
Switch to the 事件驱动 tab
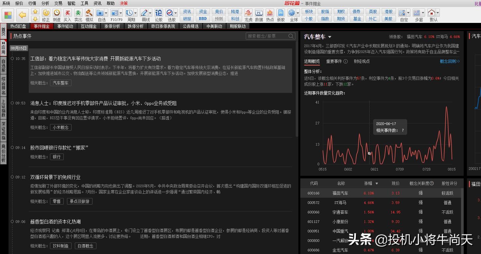[65, 26]
